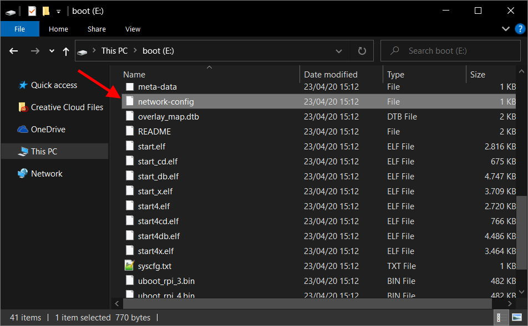Click the New folder quick access icon
This screenshot has width=528, height=326.
[x=46, y=11]
